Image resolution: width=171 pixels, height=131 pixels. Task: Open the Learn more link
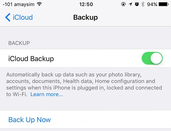(46, 94)
